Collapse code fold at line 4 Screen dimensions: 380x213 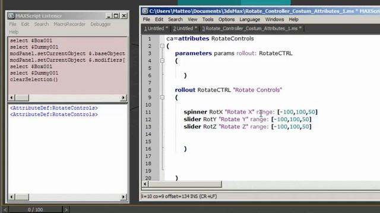pos(162,60)
